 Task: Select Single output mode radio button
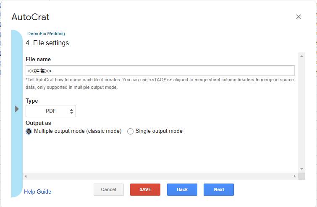[130, 131]
